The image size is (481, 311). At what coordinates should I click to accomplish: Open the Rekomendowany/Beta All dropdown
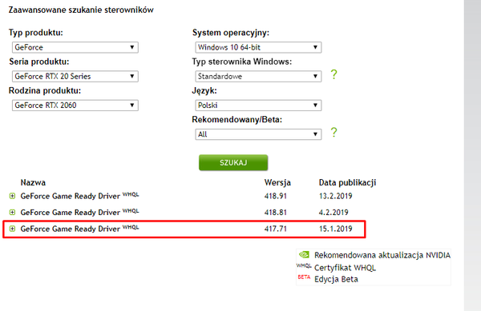(x=258, y=134)
